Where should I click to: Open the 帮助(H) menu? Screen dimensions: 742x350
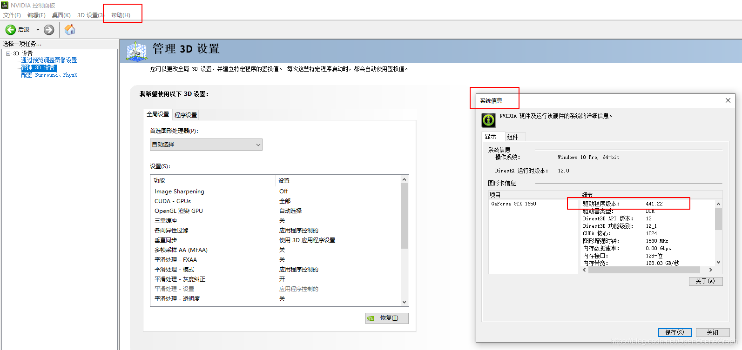121,15
